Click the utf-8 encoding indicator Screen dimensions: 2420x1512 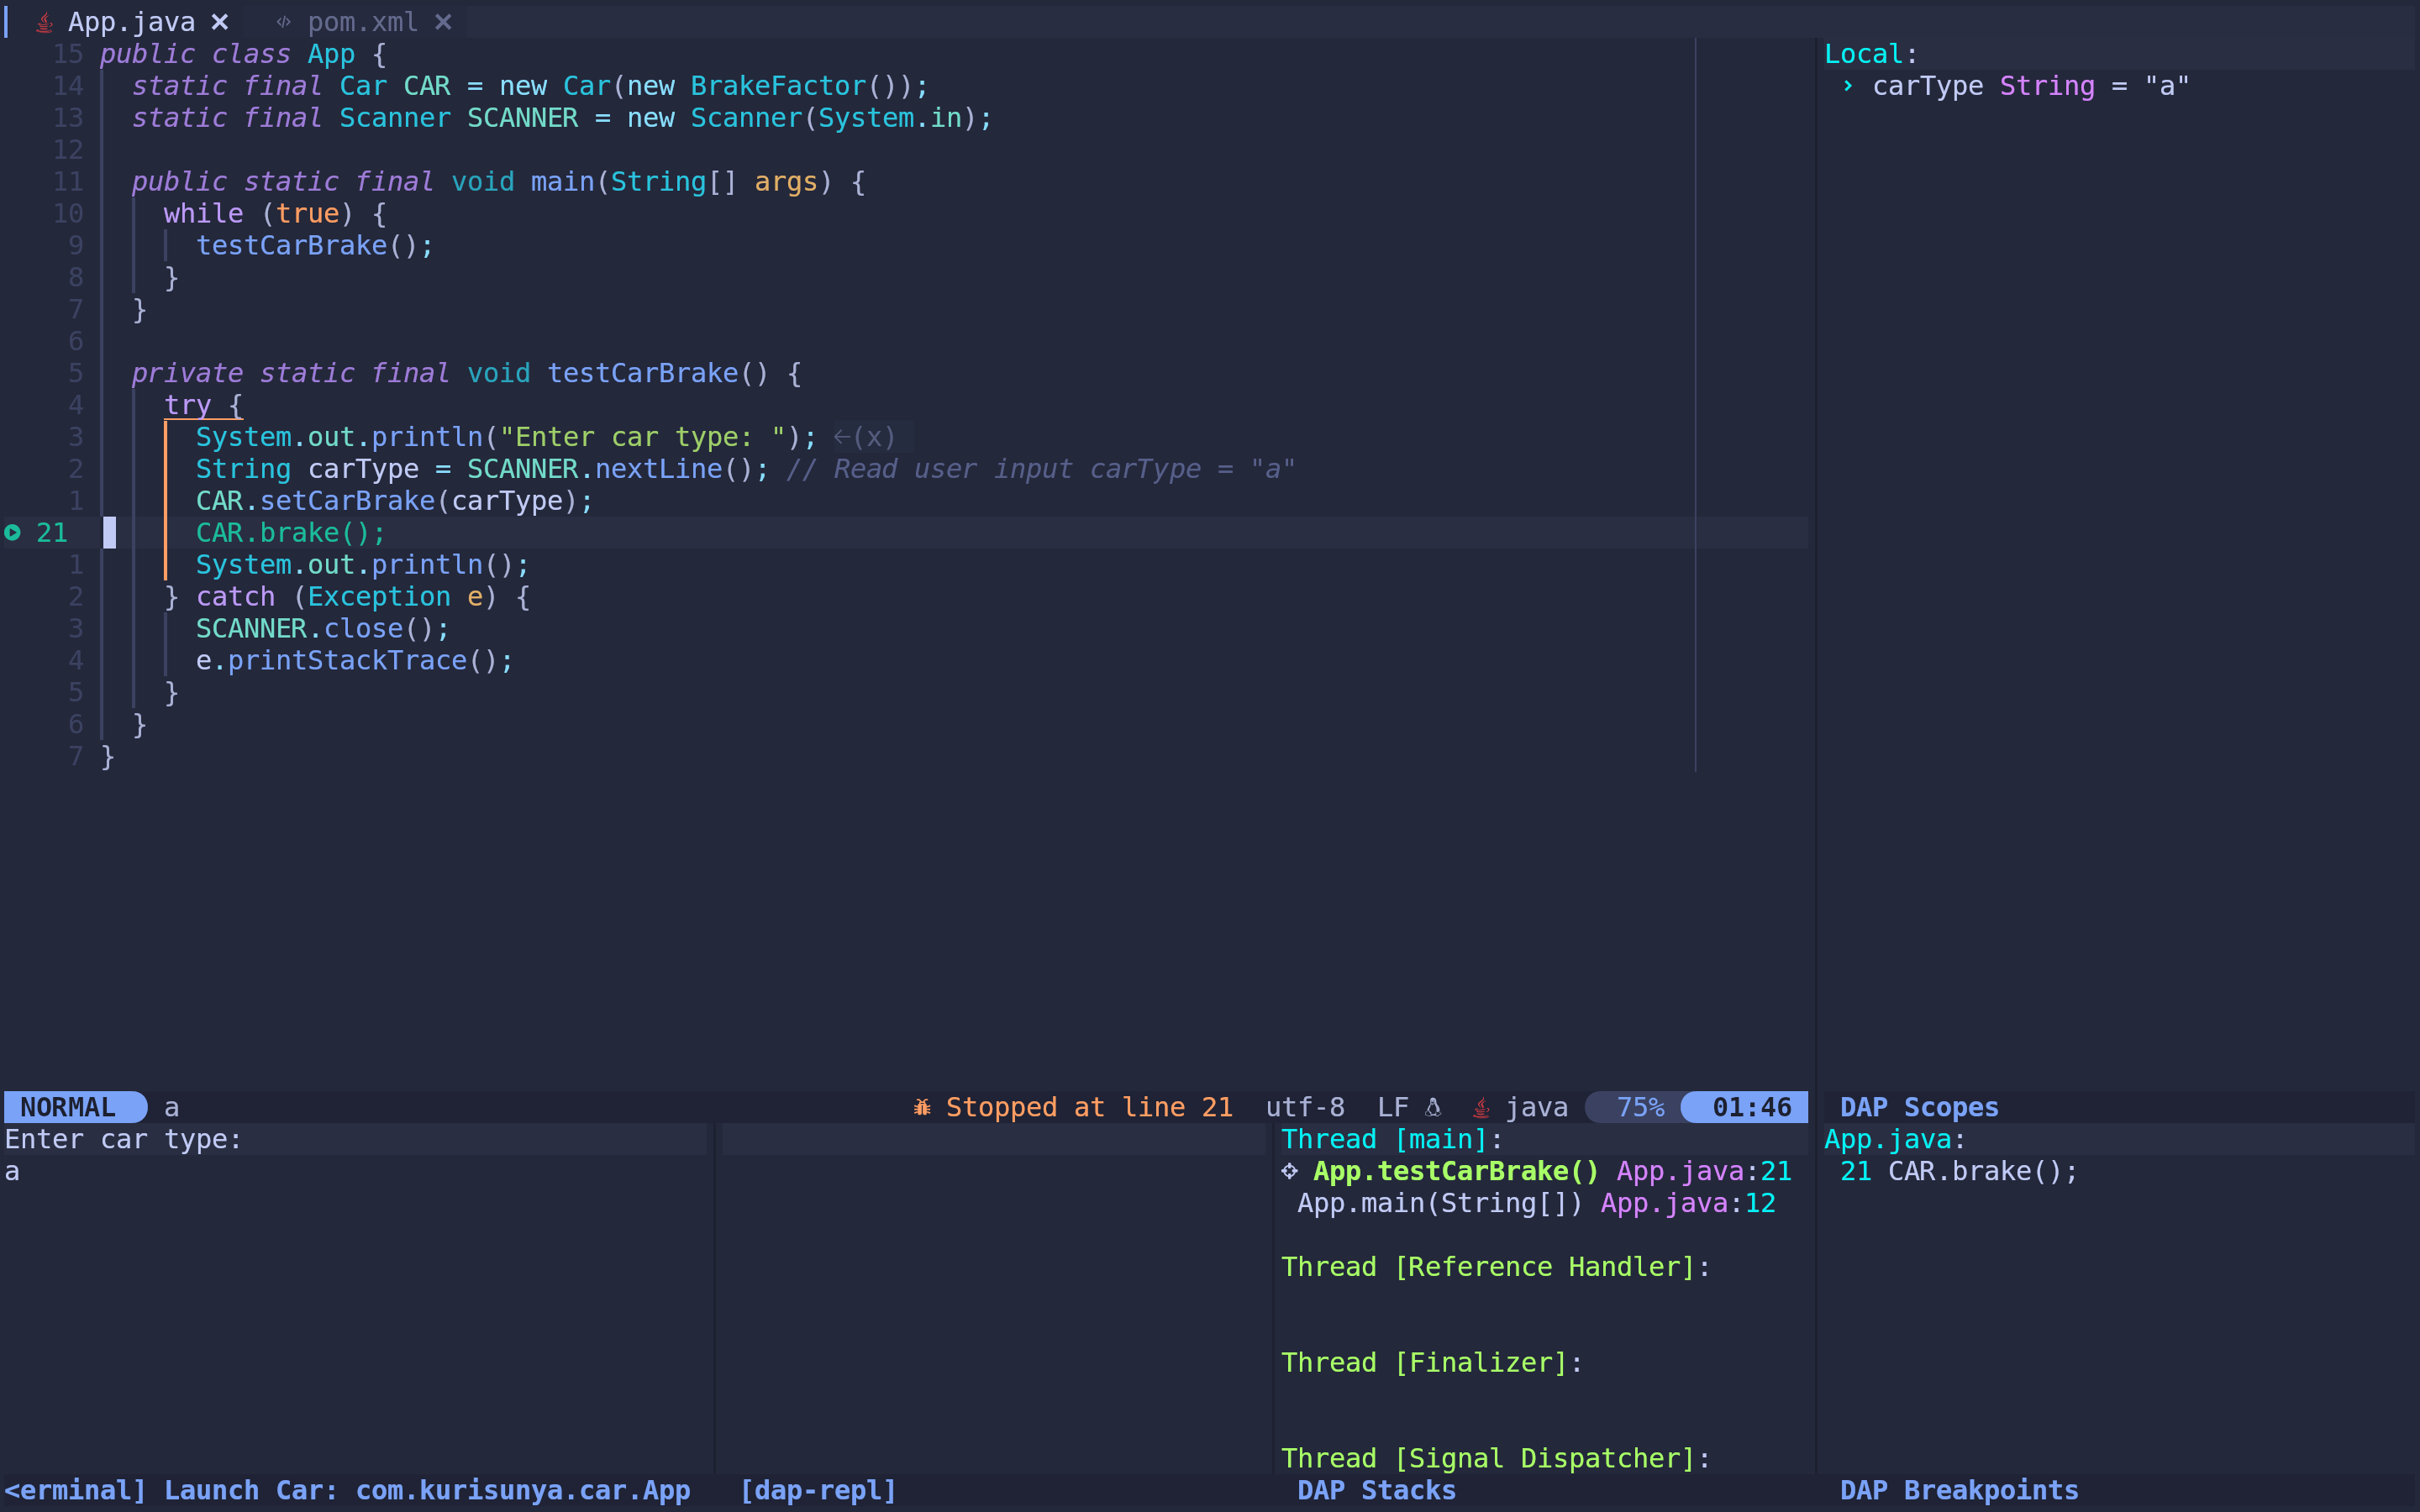pos(1305,1107)
